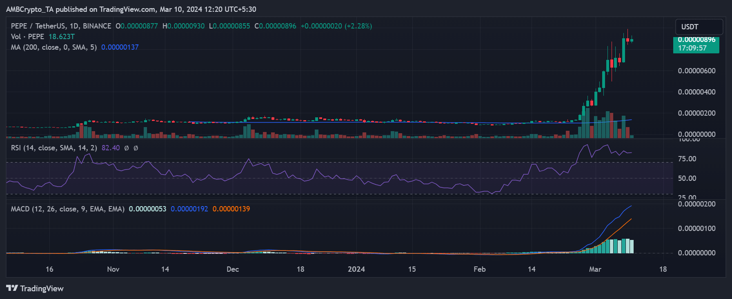Click the high price H0.00000930
The width and height of the screenshot is (732, 299).
(184, 26)
